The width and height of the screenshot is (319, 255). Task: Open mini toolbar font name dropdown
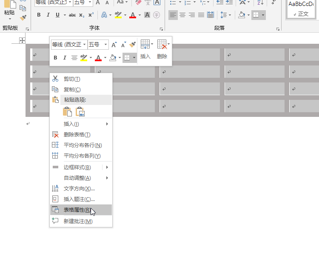(84, 44)
